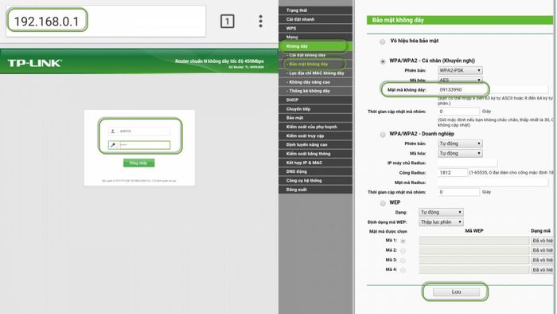
Task: Open Cài đặt không dây submenu
Action: tap(315, 55)
